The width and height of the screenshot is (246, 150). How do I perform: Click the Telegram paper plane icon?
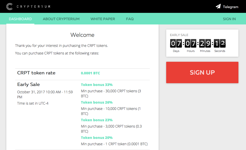pos(218,6)
